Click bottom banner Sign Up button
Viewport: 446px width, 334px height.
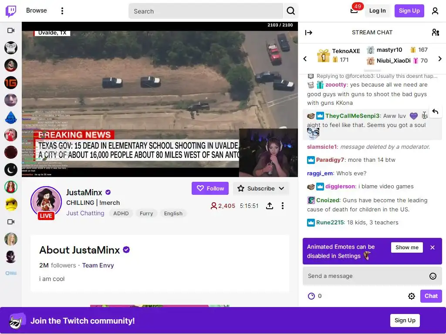point(405,321)
